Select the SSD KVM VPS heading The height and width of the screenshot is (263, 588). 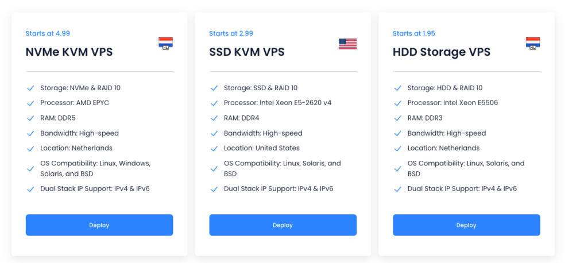coord(247,52)
